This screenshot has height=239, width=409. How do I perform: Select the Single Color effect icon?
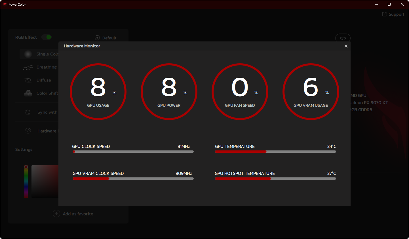(x=28, y=54)
